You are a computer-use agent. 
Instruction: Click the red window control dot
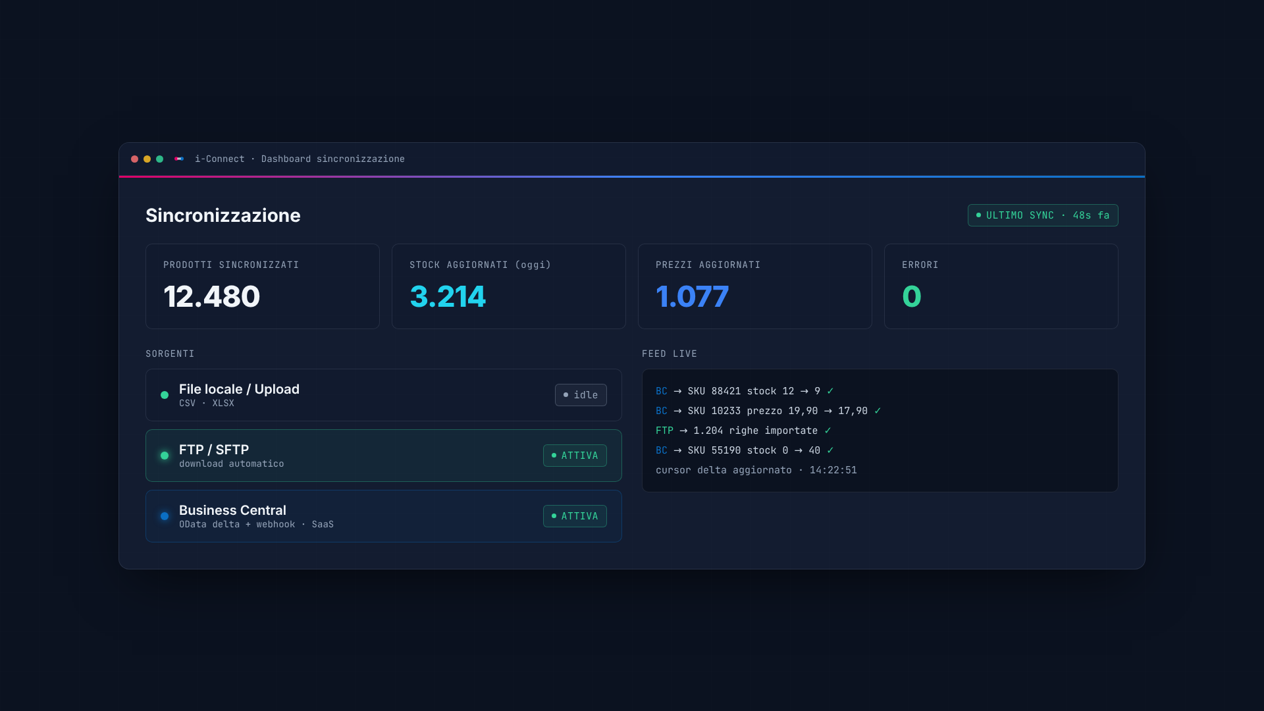click(x=134, y=159)
